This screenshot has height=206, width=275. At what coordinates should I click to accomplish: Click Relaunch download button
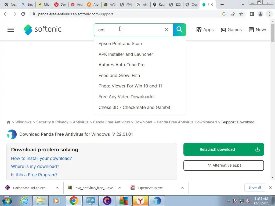224,149
